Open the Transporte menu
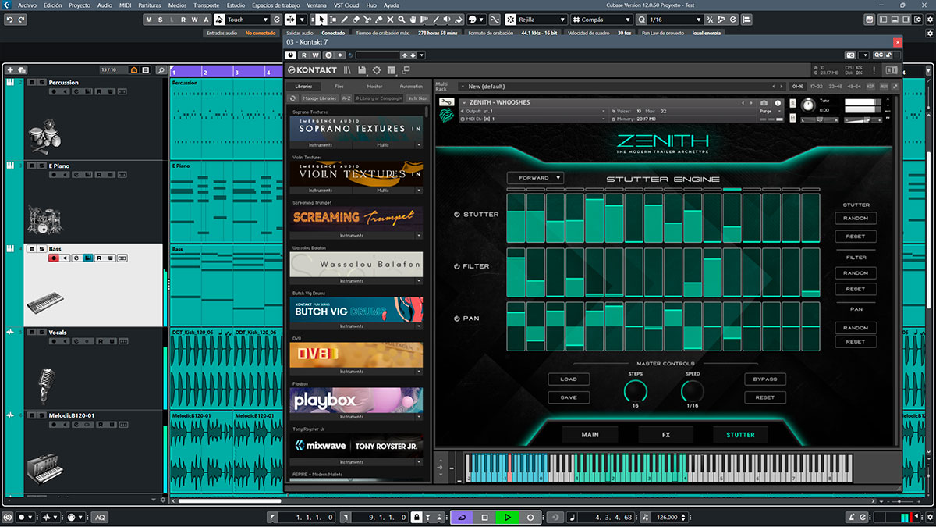936x527 pixels. [x=206, y=5]
